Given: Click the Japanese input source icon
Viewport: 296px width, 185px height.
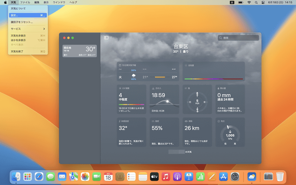Looking at the screenshot, I should (232, 3).
